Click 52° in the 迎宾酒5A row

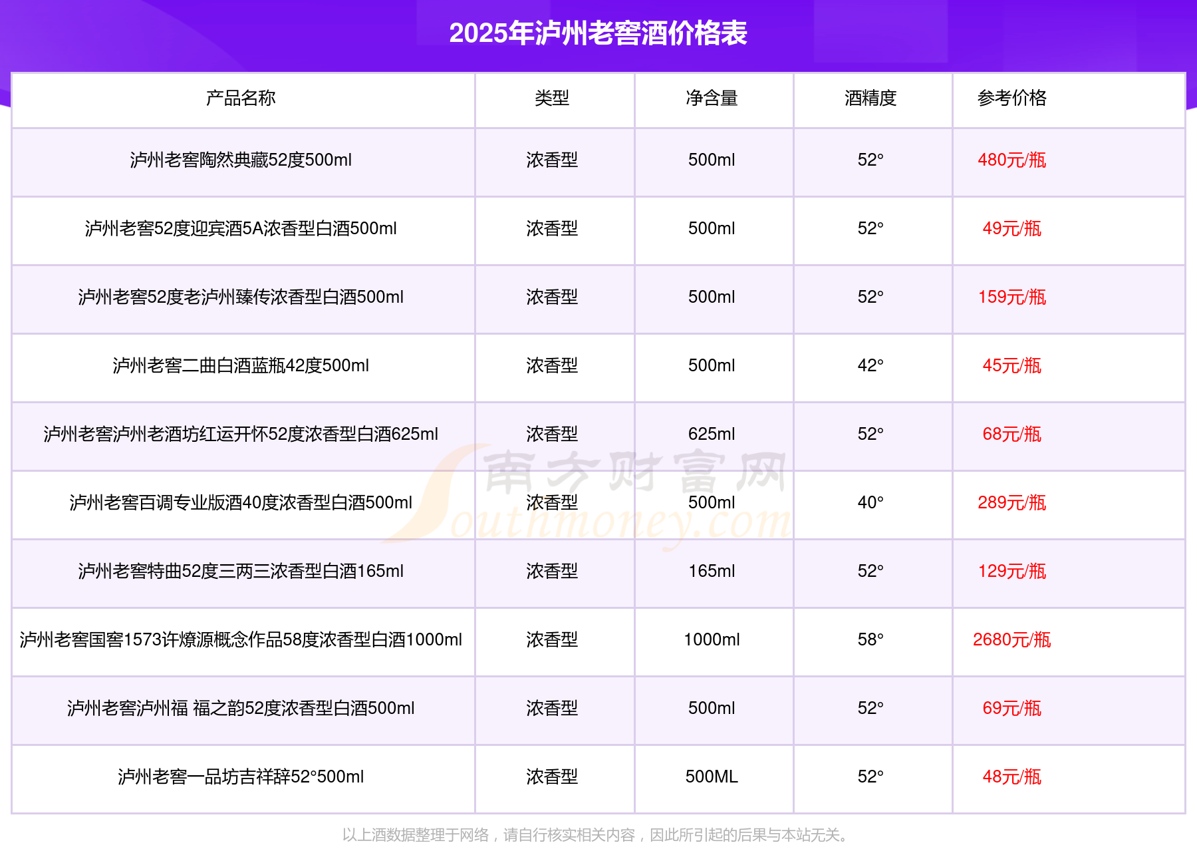[x=870, y=228]
